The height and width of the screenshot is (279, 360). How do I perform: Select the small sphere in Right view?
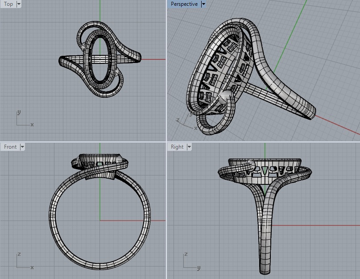tap(251, 164)
